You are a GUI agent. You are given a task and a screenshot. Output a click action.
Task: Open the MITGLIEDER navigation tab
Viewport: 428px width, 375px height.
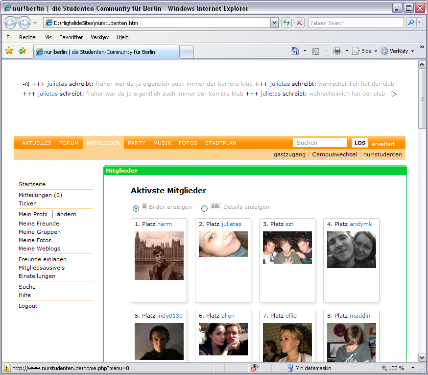point(103,143)
